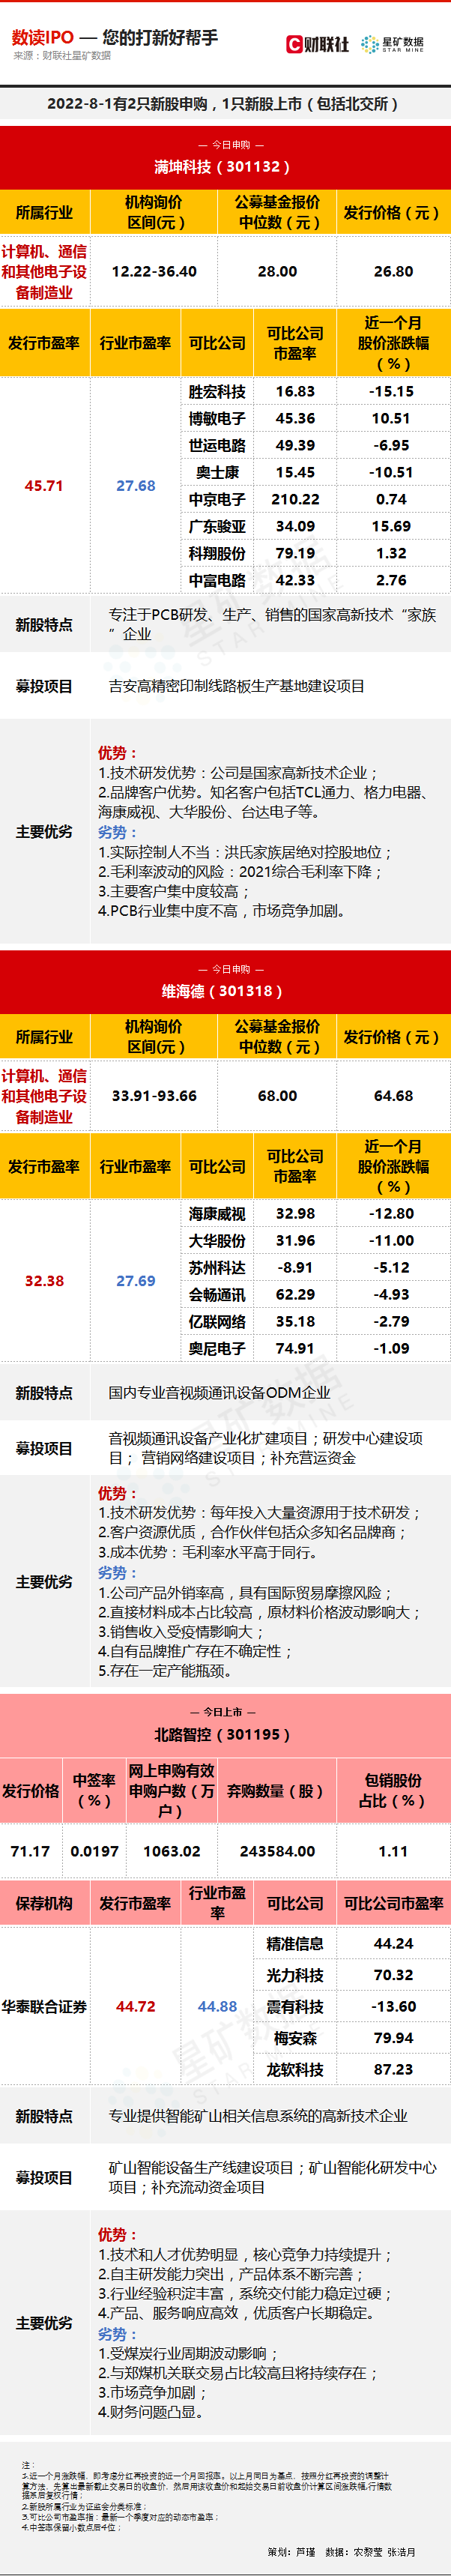
Task: Click the 星矿数据 Star Mine logo
Action: pos(392,44)
